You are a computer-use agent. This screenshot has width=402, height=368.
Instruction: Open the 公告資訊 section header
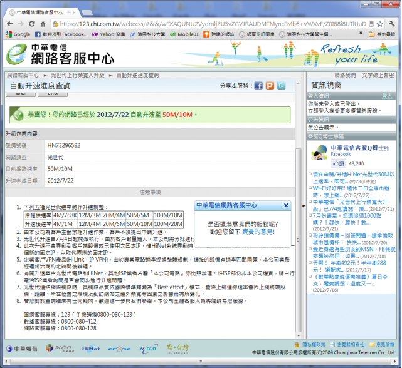[x=351, y=120]
